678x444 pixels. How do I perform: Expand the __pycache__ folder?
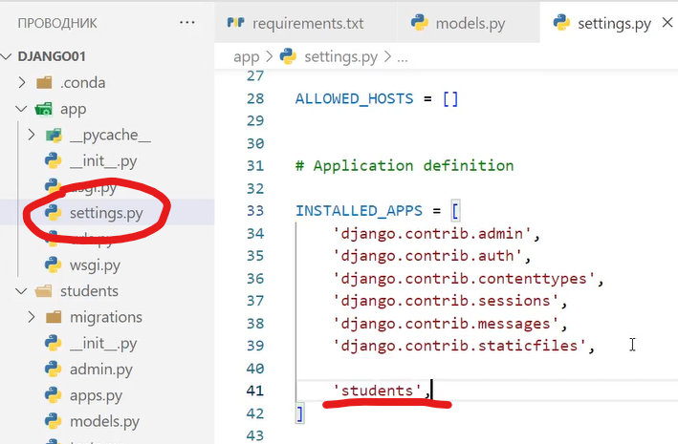32,135
